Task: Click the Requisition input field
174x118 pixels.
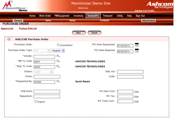Action: [x=47, y=97]
